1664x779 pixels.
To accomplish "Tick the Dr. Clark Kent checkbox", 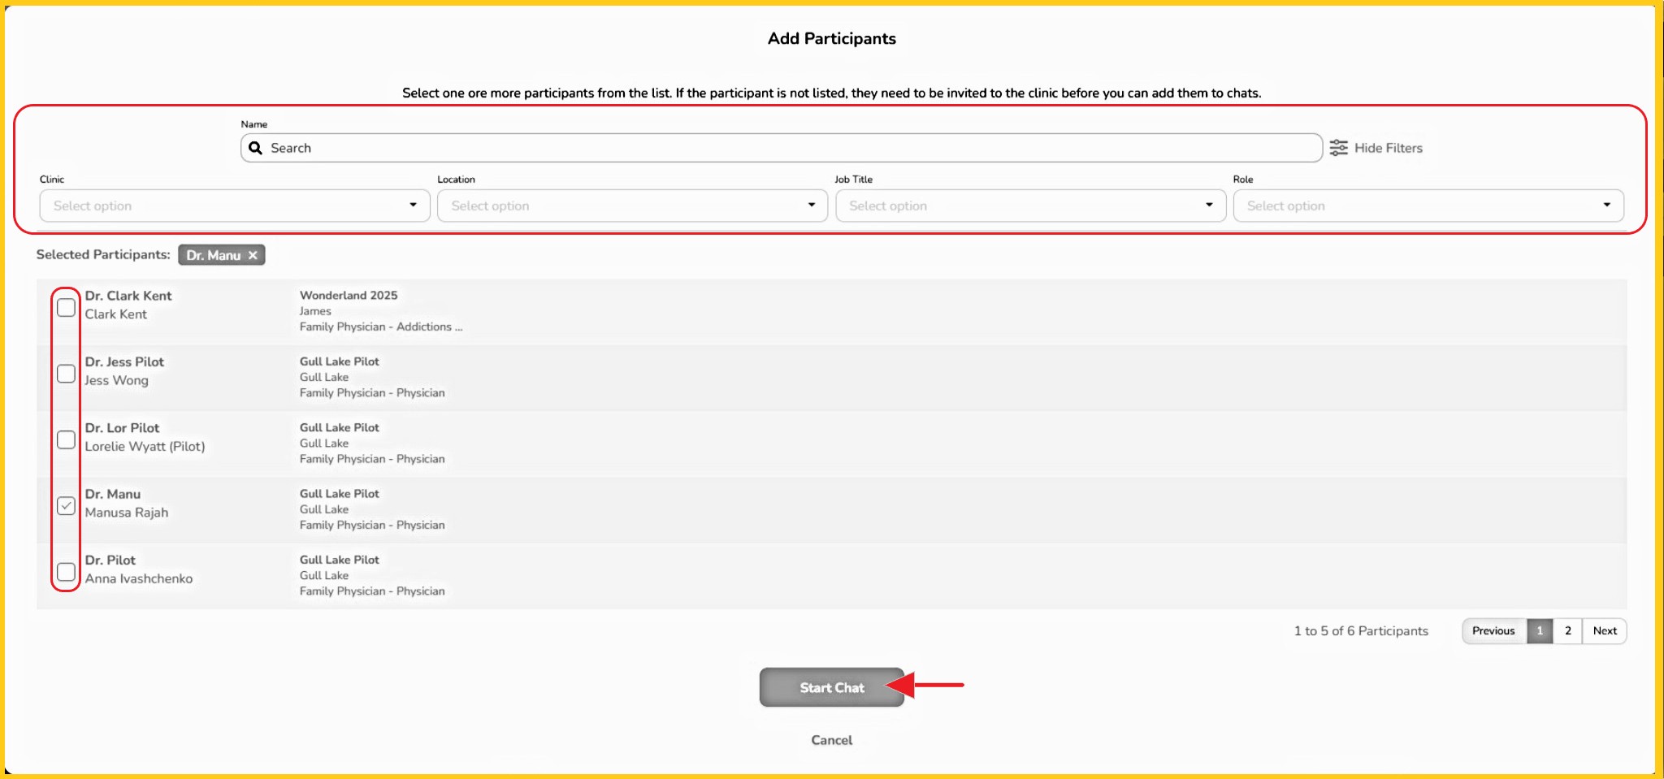I will (66, 308).
